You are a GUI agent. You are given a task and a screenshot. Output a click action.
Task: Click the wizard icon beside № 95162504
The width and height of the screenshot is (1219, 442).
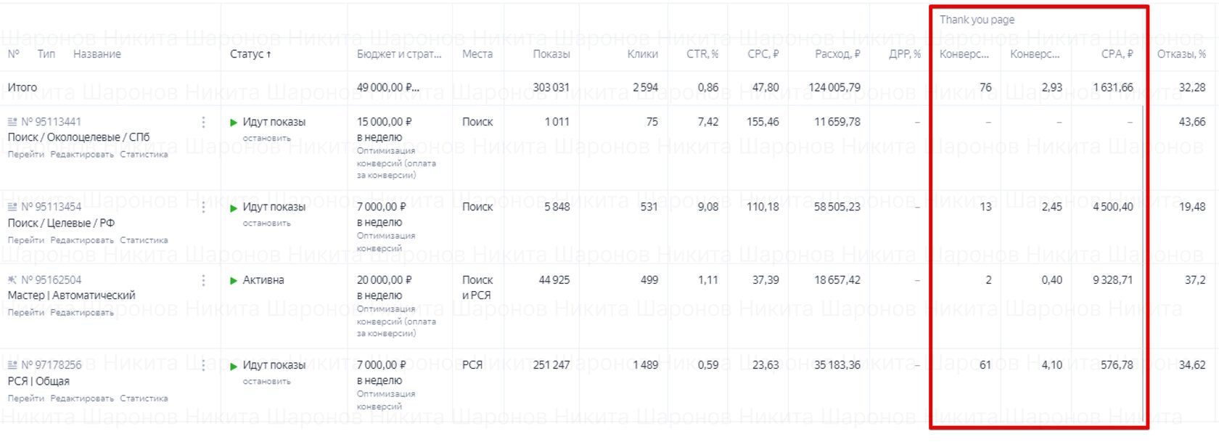tap(12, 280)
